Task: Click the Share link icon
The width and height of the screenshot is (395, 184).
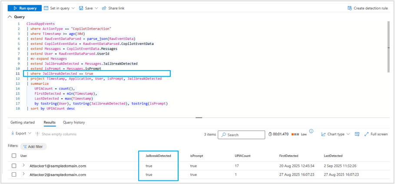Action: click(x=104, y=8)
